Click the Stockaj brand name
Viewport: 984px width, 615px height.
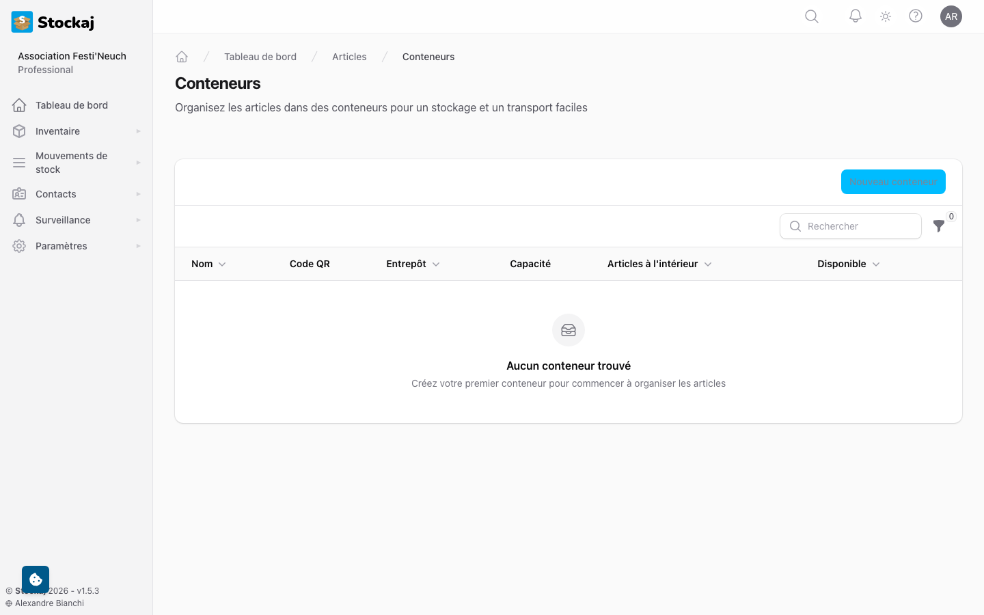coord(66,23)
